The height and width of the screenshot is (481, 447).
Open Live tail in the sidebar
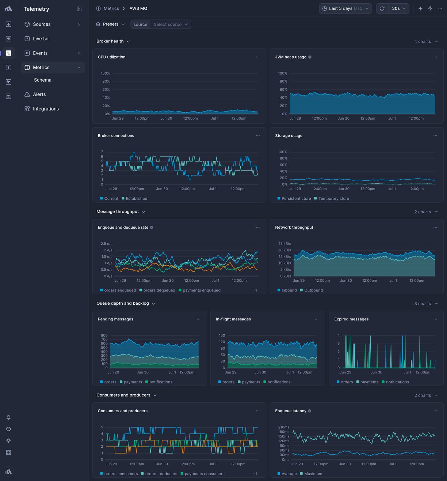[53, 38]
